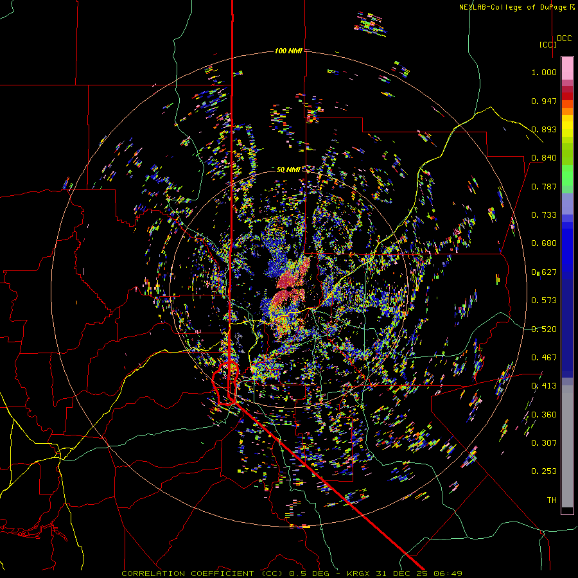
Task: Click the 0.840 legend value
Action: pos(544,158)
